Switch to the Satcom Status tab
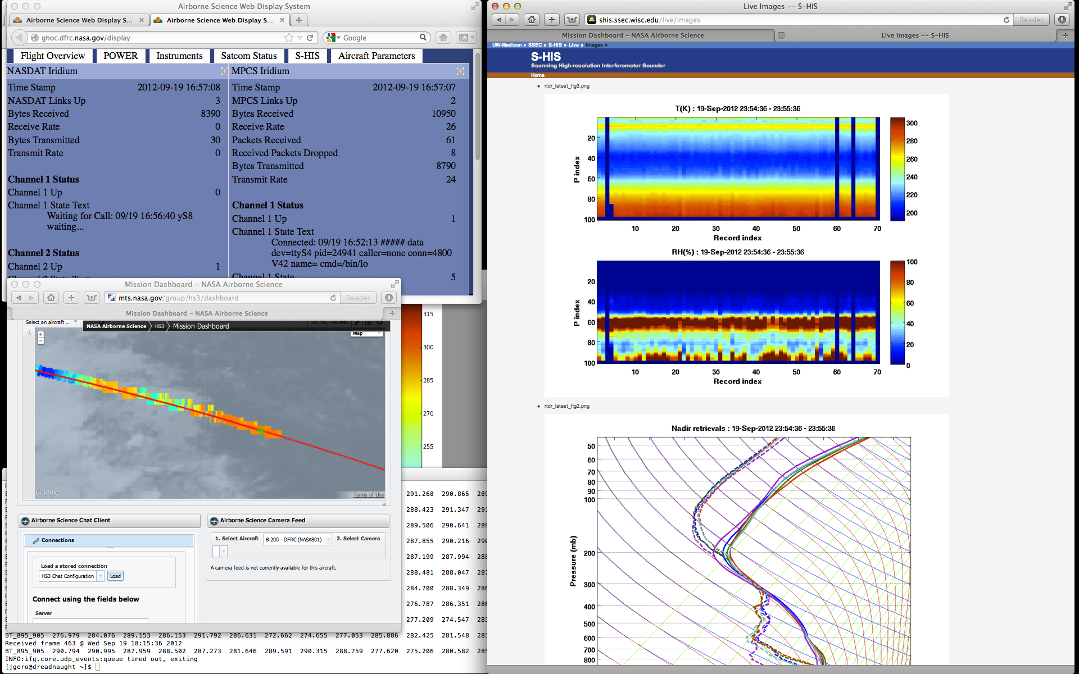This screenshot has width=1079, height=674. [248, 56]
